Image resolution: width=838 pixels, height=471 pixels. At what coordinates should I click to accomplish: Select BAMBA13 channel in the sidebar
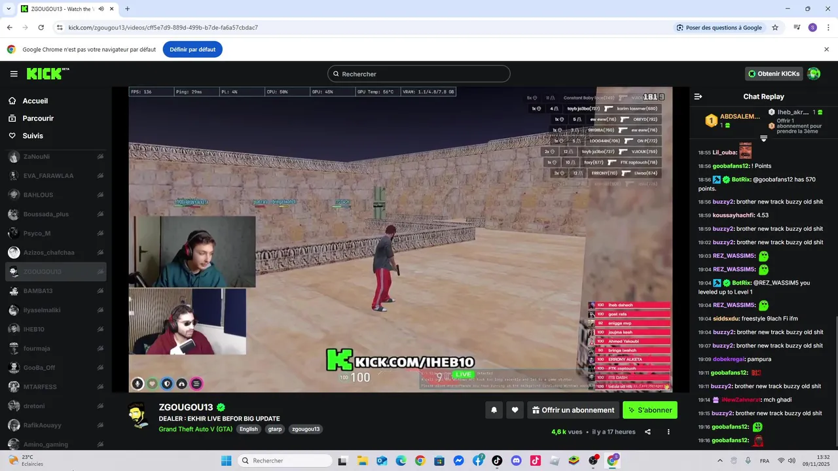[x=56, y=291]
